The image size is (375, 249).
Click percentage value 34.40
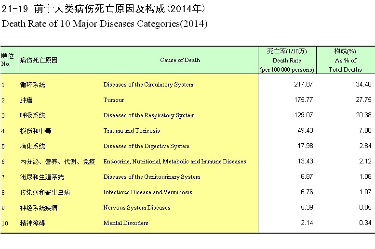[x=363, y=85]
